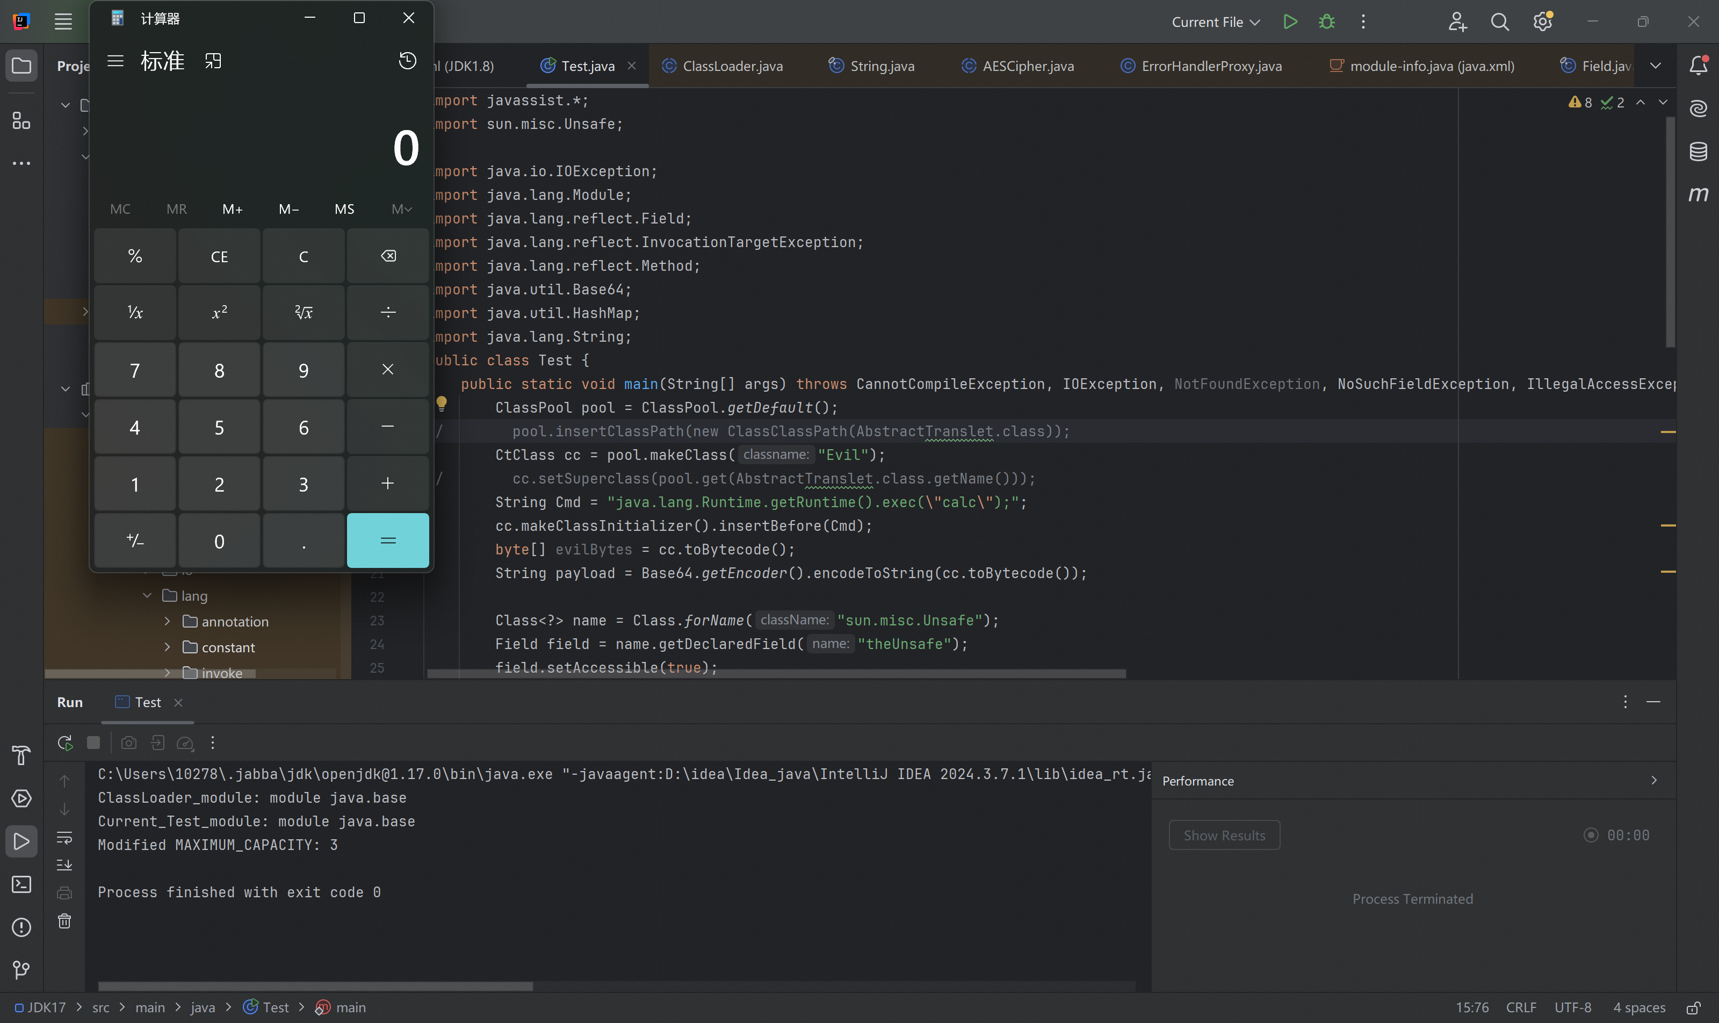Toggle calculator keep-on-top mode

click(213, 61)
